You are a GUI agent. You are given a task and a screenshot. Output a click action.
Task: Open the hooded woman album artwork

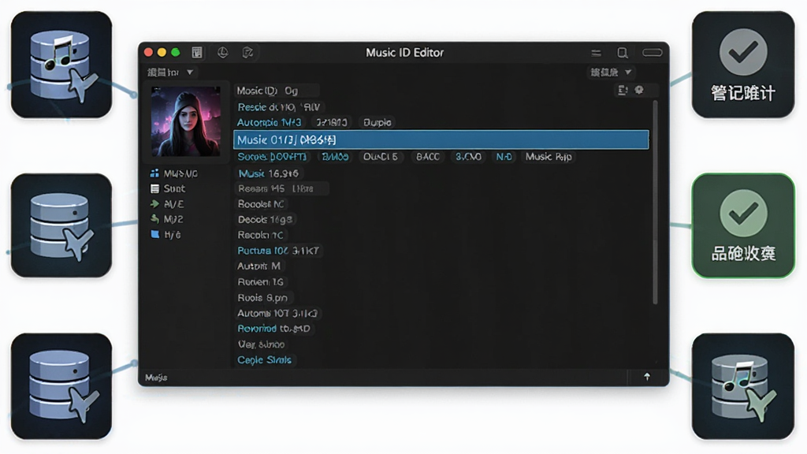point(186,121)
